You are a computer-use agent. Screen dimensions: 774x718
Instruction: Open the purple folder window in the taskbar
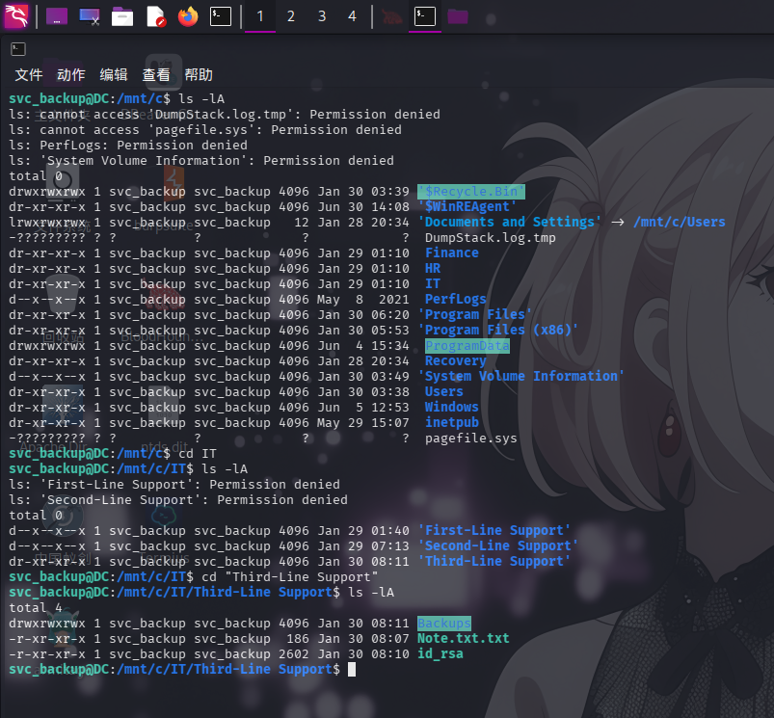click(x=458, y=16)
